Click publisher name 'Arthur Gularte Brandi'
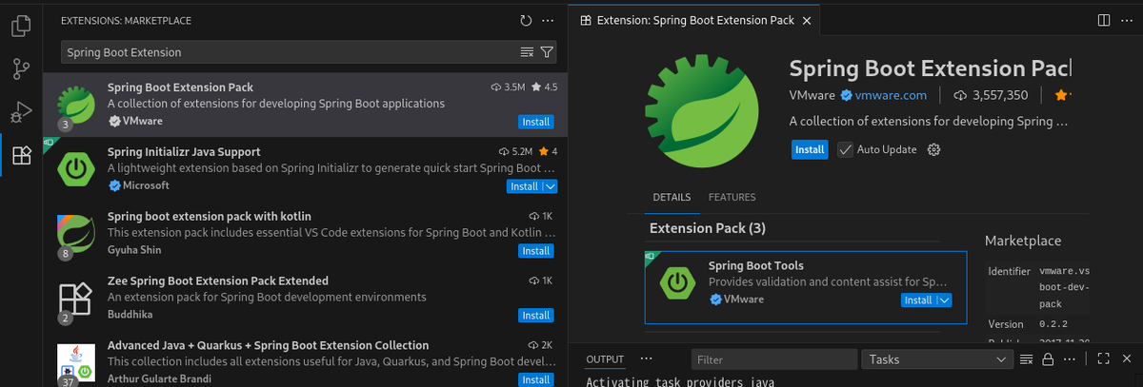 click(161, 379)
